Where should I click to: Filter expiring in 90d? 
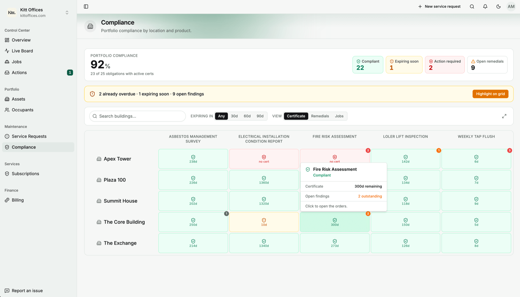pos(260,116)
